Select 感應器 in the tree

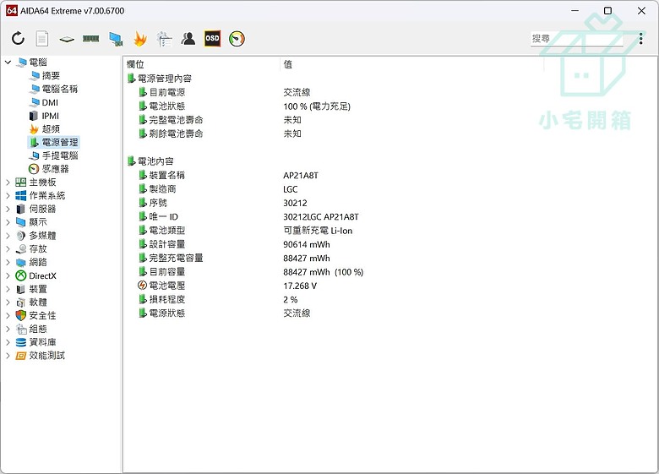coord(55,169)
